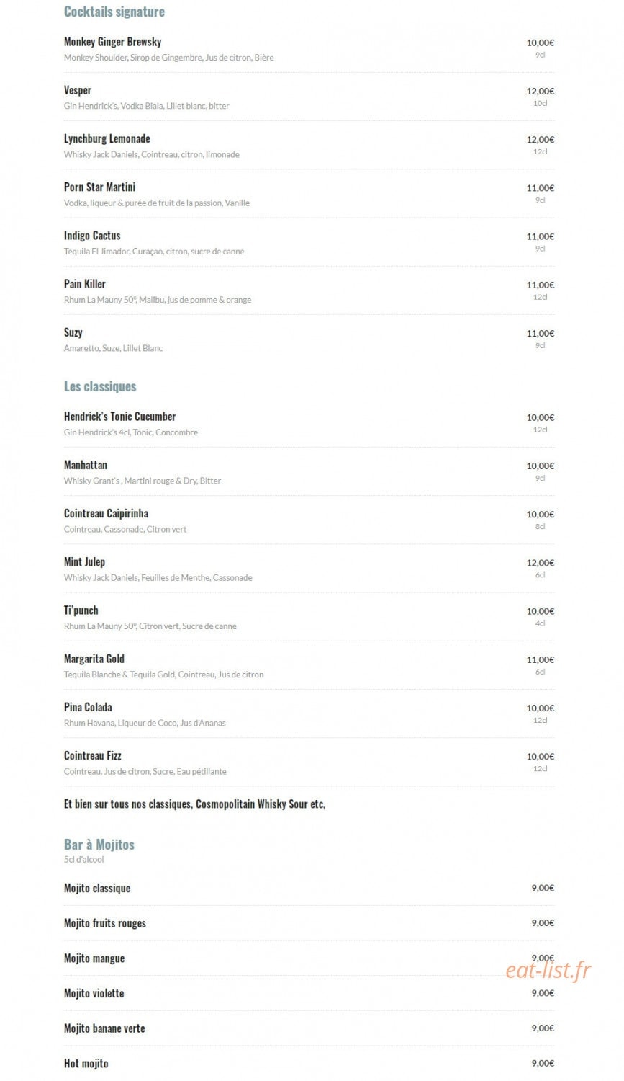Select the Hot mojito item
This screenshot has width=624, height=1081.
pyautogui.click(x=86, y=1063)
